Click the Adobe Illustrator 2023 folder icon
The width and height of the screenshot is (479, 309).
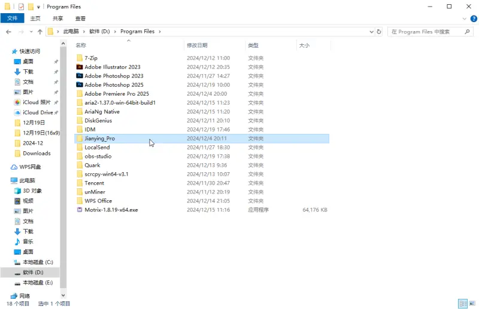[79, 67]
